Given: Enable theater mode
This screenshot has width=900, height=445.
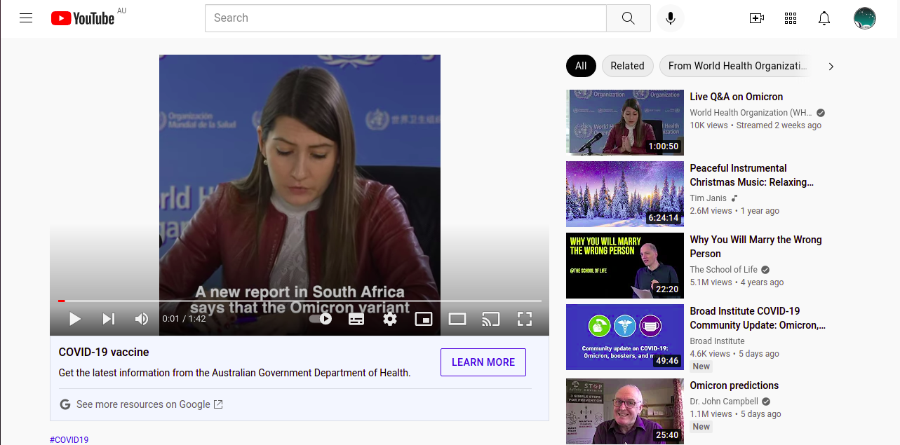Looking at the screenshot, I should click(x=457, y=319).
